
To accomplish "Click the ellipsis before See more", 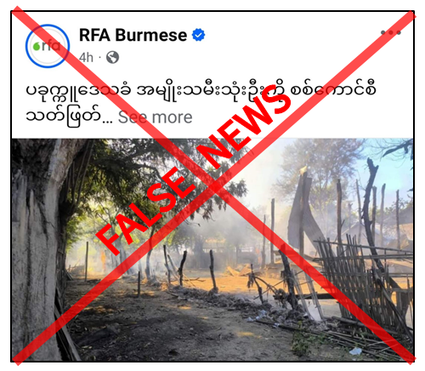I will pos(107,121).
